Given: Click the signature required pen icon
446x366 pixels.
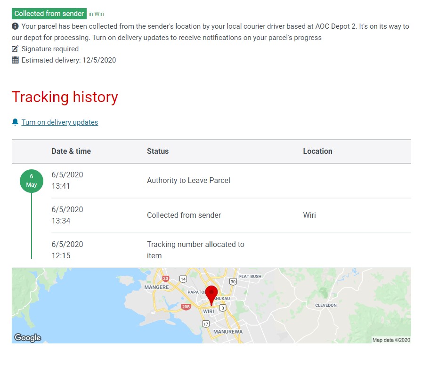Looking at the screenshot, I should click(16, 49).
